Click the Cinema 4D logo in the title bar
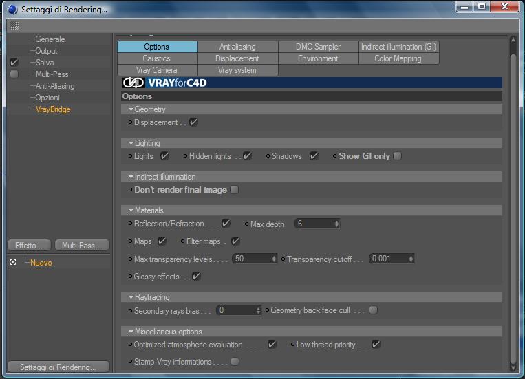Image resolution: width=525 pixels, height=379 pixels. pos(12,9)
